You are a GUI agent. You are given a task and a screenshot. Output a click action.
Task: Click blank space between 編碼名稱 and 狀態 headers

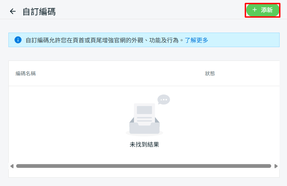click(118, 73)
